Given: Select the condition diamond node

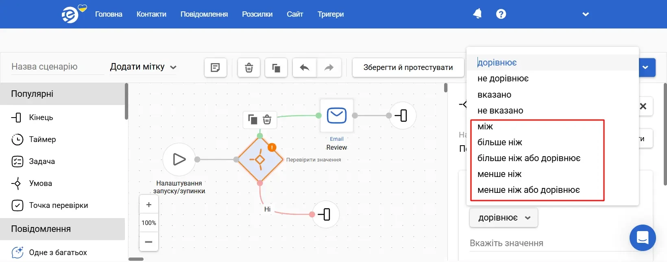Looking at the screenshot, I should [260, 159].
